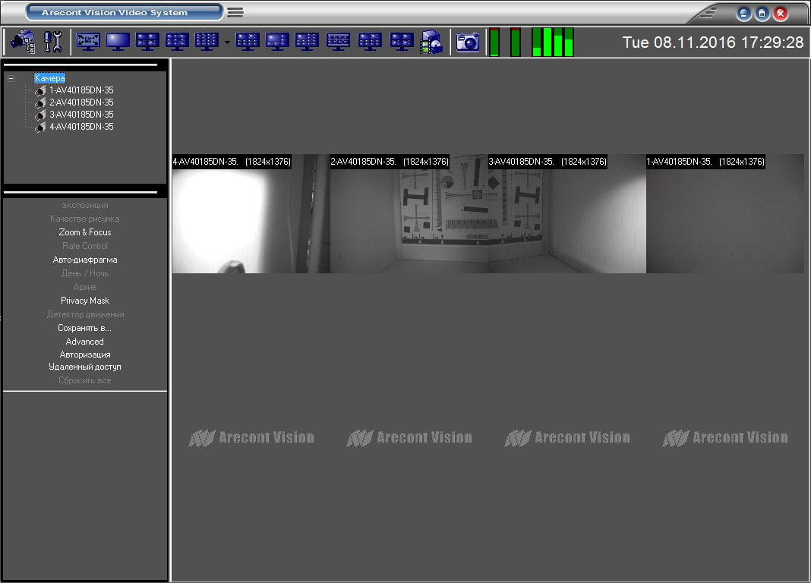Viewport: 811px width, 583px height.
Task: Select the Камера root tree item
Action: click(x=49, y=78)
